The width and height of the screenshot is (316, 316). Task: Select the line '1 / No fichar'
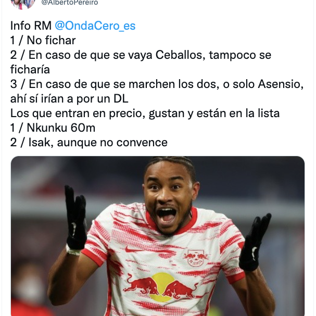click(43, 40)
